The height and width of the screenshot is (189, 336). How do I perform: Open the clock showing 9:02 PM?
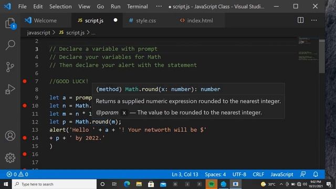316,184
